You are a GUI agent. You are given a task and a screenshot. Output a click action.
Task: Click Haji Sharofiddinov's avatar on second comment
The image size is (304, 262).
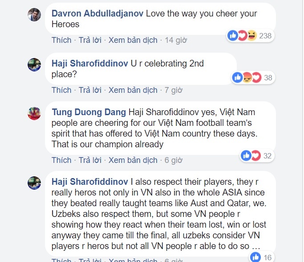click(x=34, y=65)
